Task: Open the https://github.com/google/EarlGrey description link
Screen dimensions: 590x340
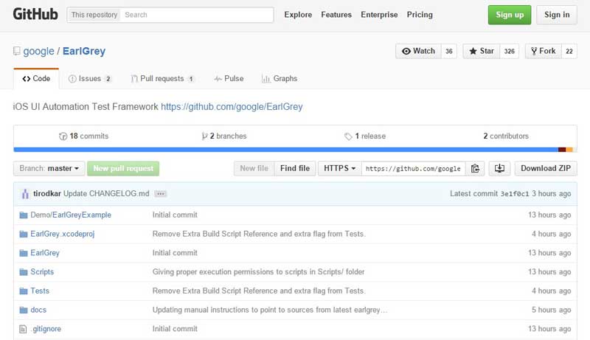Action: (x=232, y=107)
